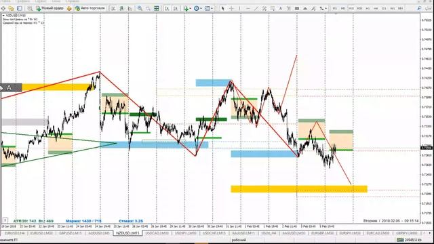Select the rectangle shape tool
Screen dimensions: 434x244
point(297,8)
